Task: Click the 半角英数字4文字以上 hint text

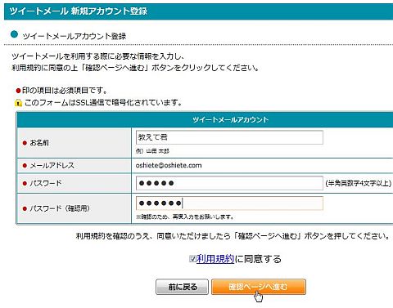Action: [x=359, y=183]
